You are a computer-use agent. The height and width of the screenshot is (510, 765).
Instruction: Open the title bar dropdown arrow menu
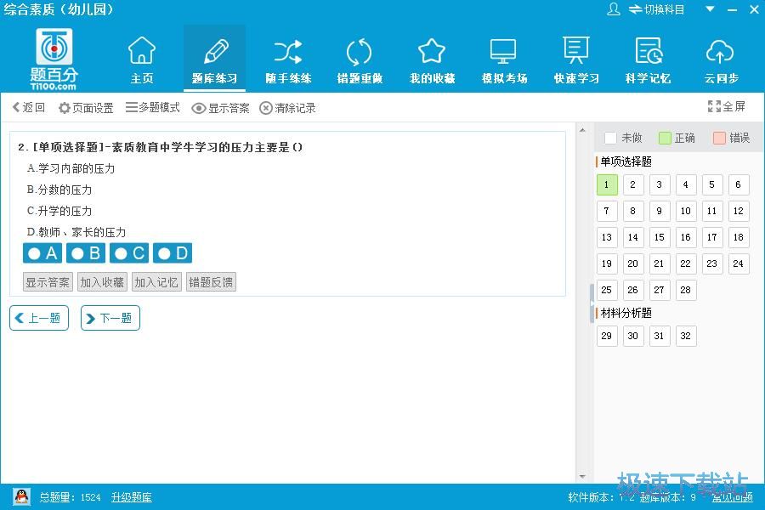point(711,8)
